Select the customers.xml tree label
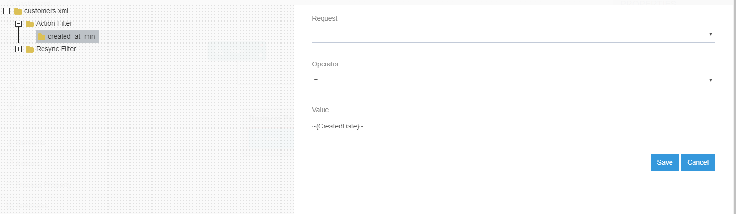 coord(43,11)
